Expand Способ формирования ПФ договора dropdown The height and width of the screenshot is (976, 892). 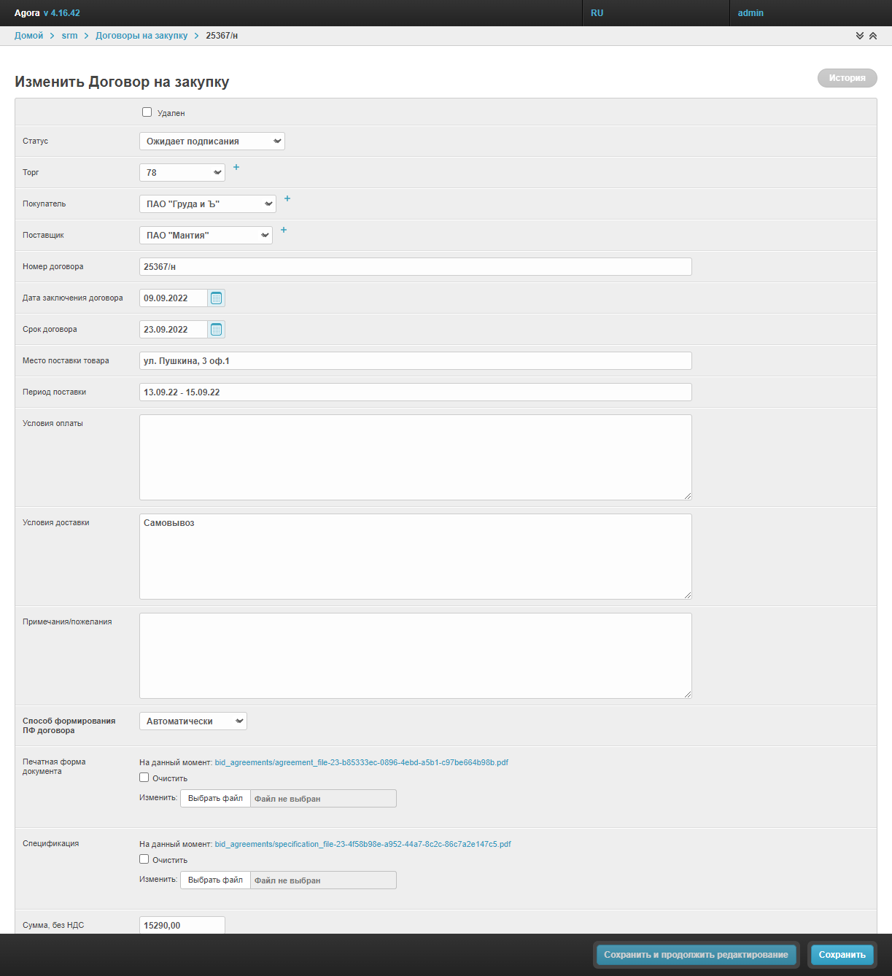tap(193, 721)
